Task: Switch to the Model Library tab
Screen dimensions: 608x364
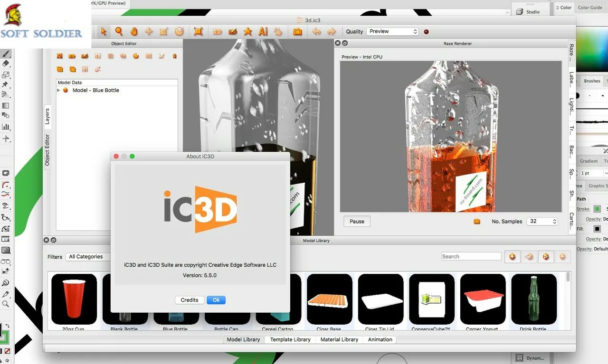Action: tap(243, 339)
